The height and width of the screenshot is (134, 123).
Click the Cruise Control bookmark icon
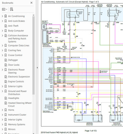pos(6,55)
